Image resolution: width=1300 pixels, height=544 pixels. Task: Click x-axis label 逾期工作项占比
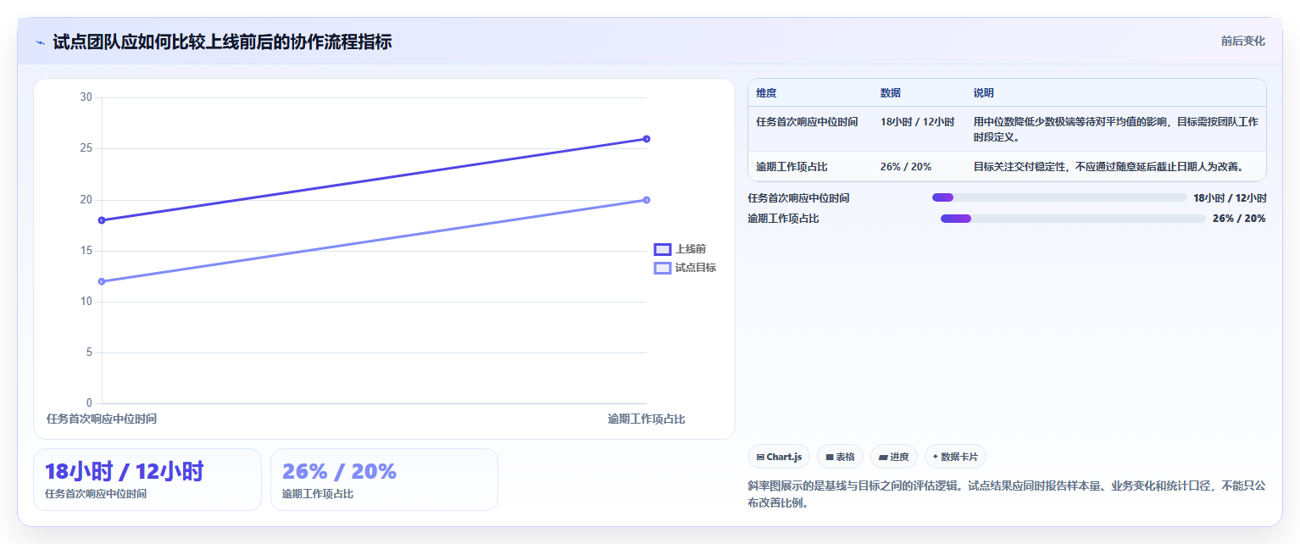click(x=647, y=419)
